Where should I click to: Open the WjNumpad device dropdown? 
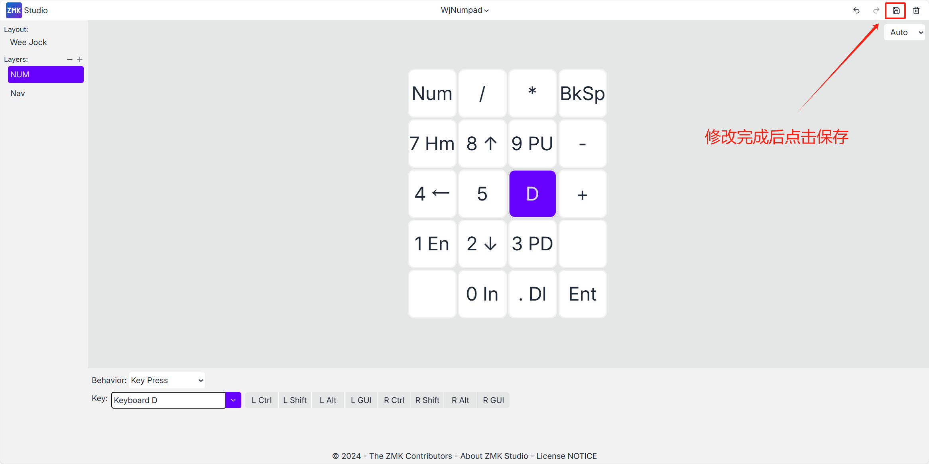tap(464, 10)
